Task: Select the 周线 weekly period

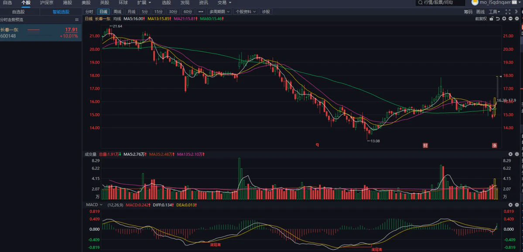Action: (x=117, y=12)
